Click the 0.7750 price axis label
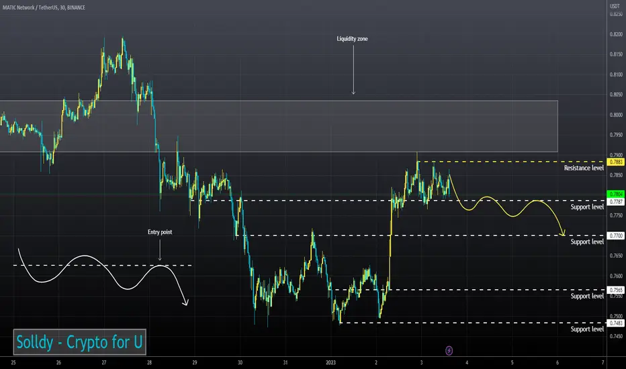Image resolution: width=626 pixels, height=369 pixels. (616, 215)
